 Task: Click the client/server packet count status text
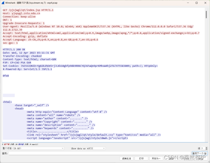pyautogui.click(x=20, y=144)
